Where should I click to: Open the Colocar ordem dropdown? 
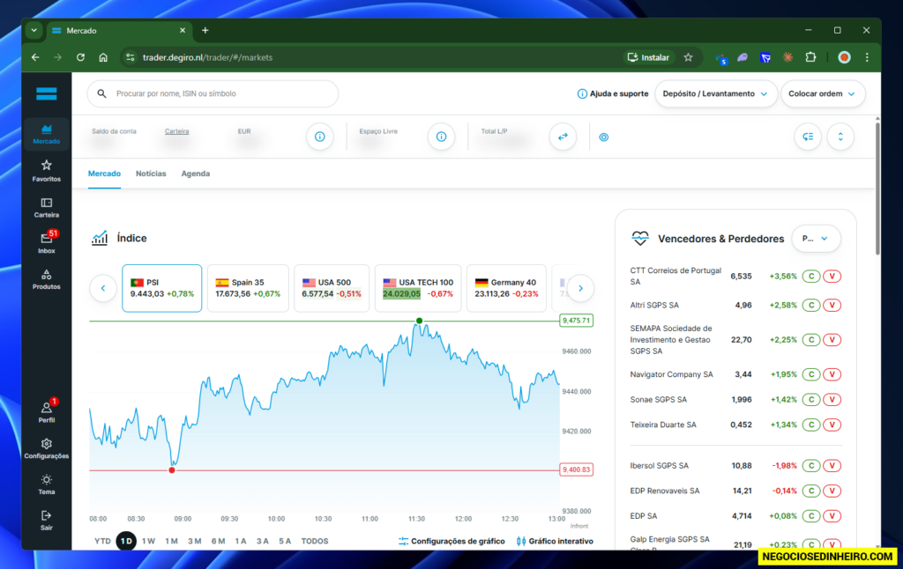pos(823,93)
